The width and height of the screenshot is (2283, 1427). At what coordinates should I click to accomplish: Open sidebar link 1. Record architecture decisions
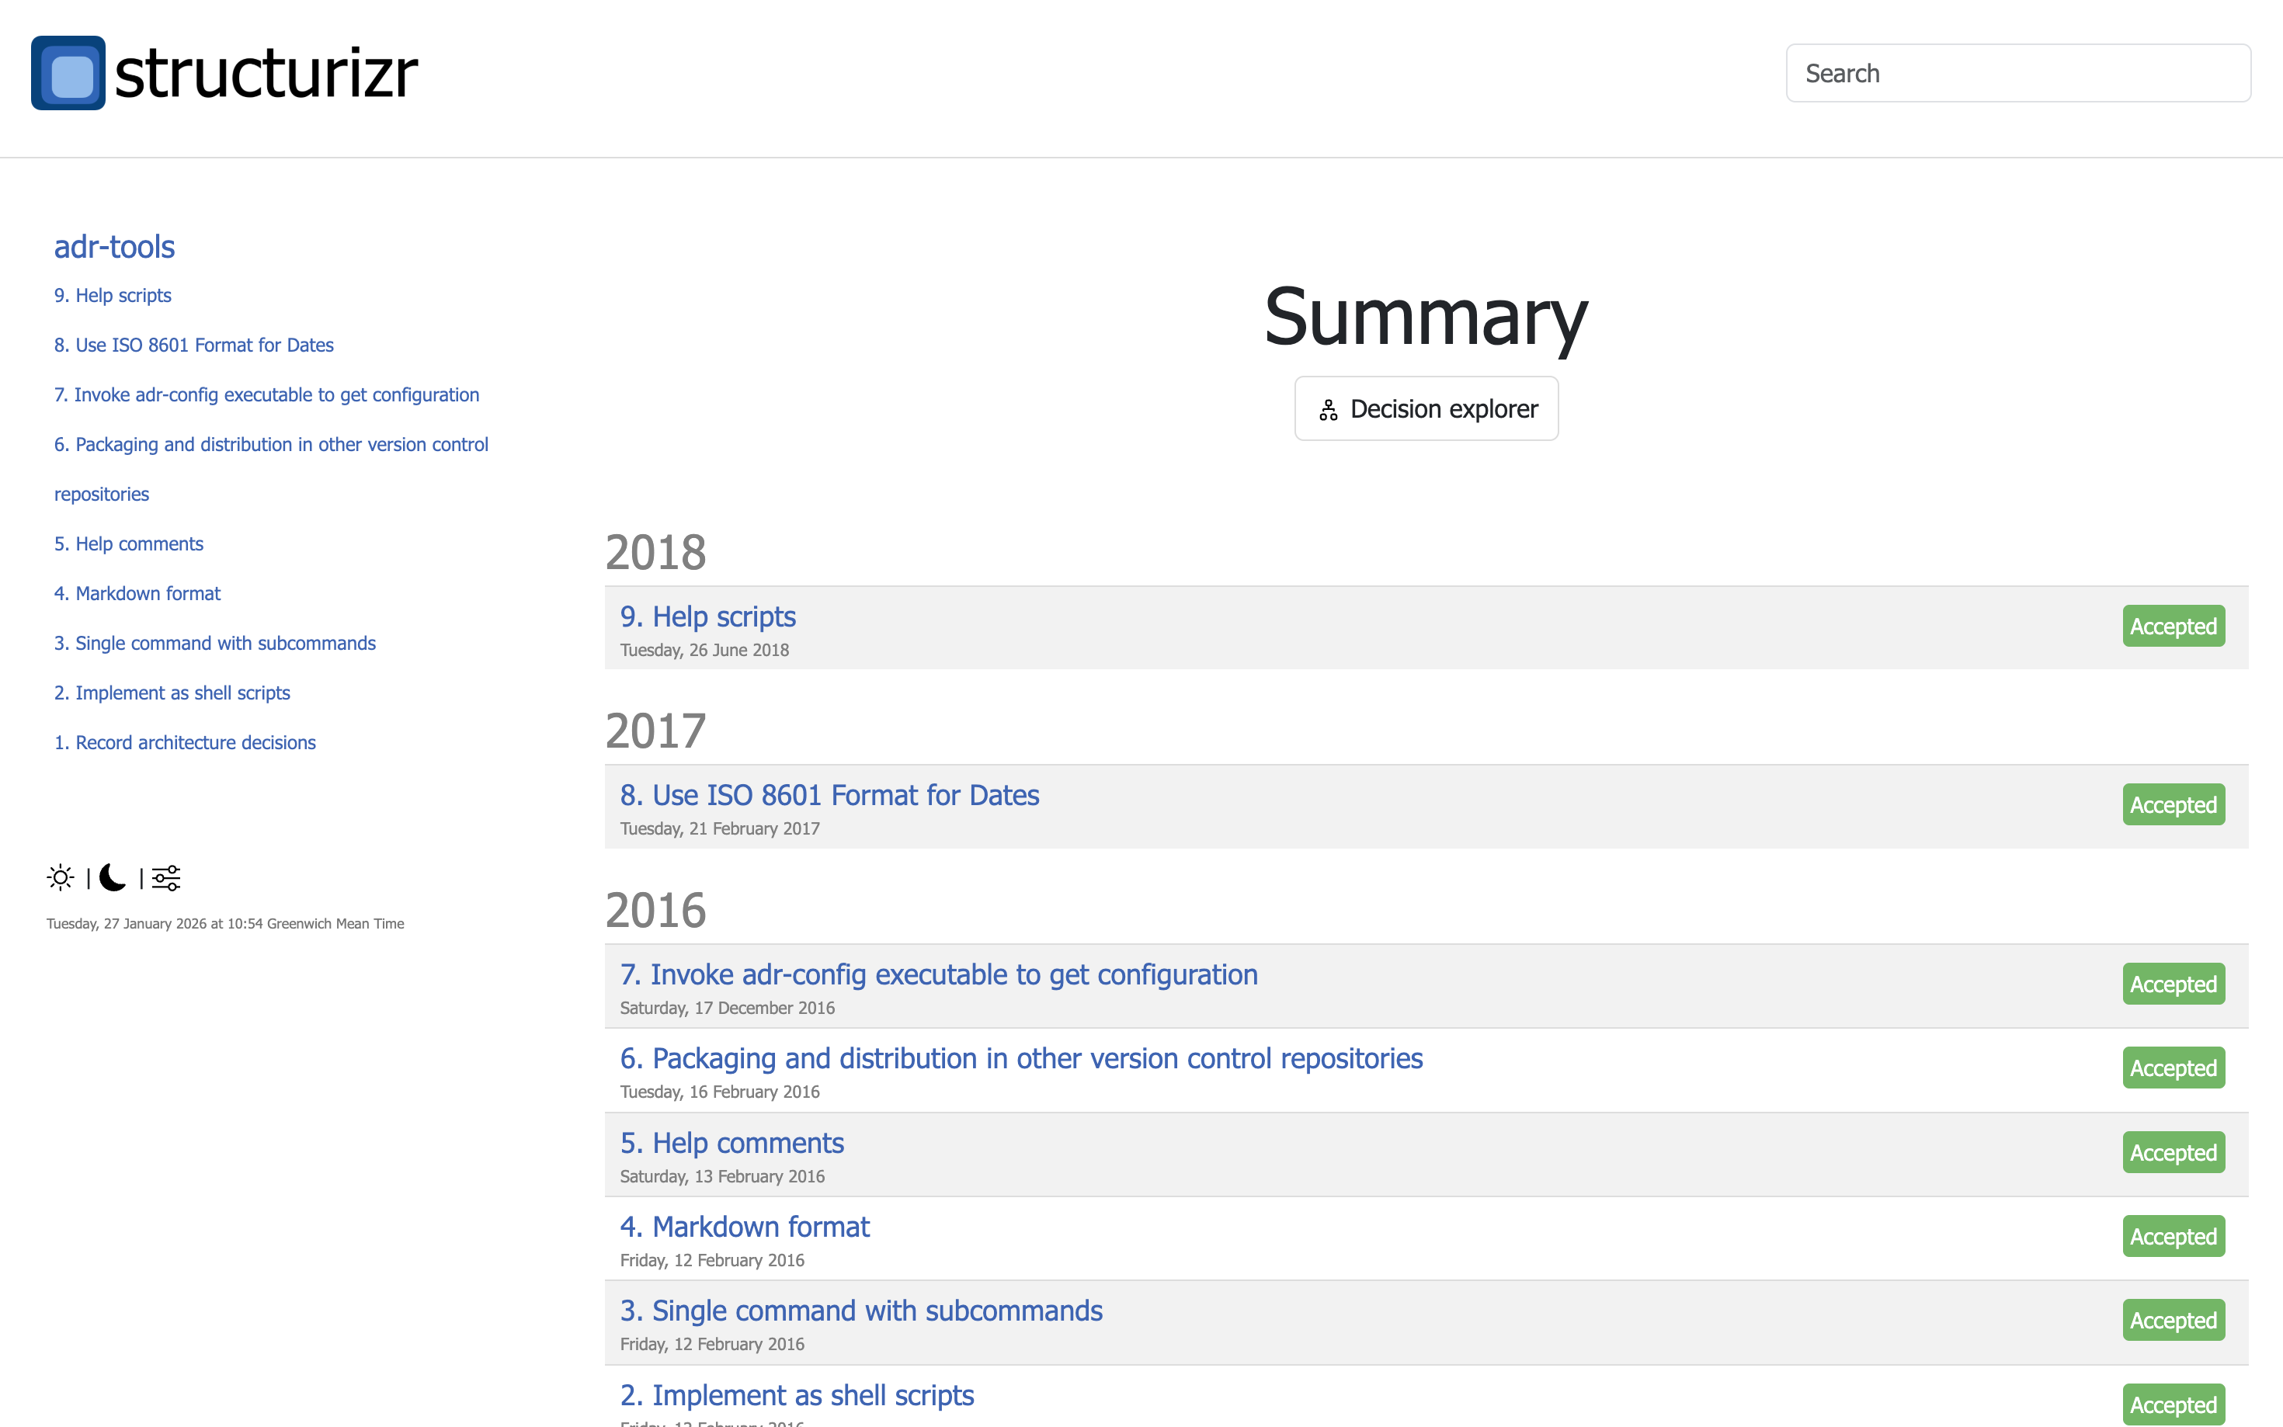click(x=184, y=743)
